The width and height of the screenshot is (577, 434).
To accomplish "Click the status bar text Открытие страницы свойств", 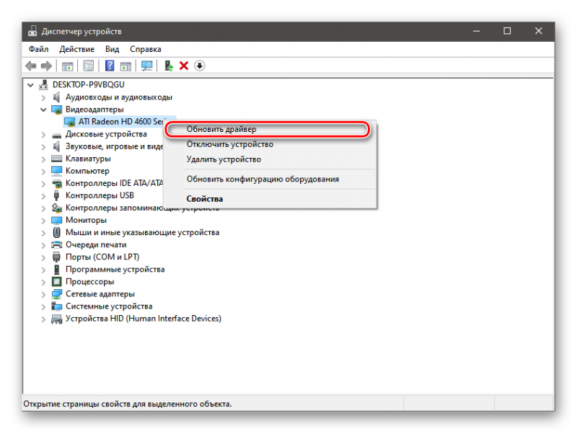I will (128, 404).
